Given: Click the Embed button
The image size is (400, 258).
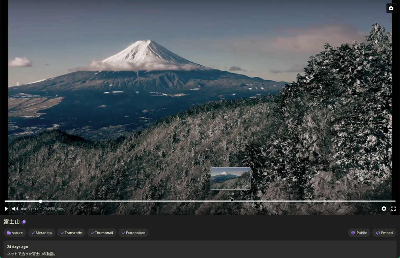Looking at the screenshot, I should pyautogui.click(x=384, y=233).
